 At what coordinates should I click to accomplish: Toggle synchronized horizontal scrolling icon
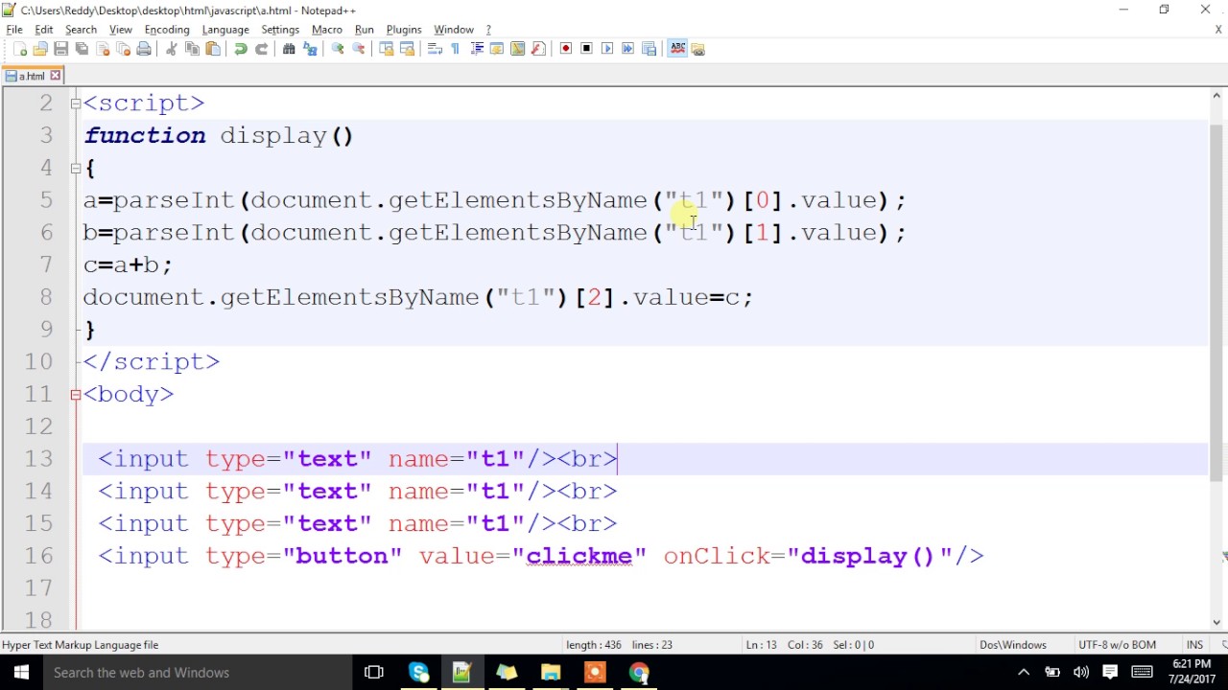point(407,49)
